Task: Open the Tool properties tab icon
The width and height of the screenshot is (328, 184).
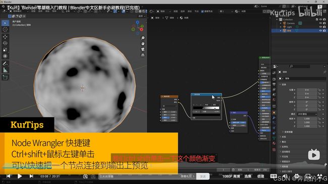Action: (x=274, y=73)
